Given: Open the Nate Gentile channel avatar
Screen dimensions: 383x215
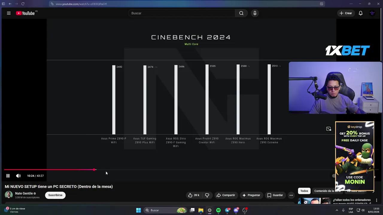Looking at the screenshot, I should 9,195.
